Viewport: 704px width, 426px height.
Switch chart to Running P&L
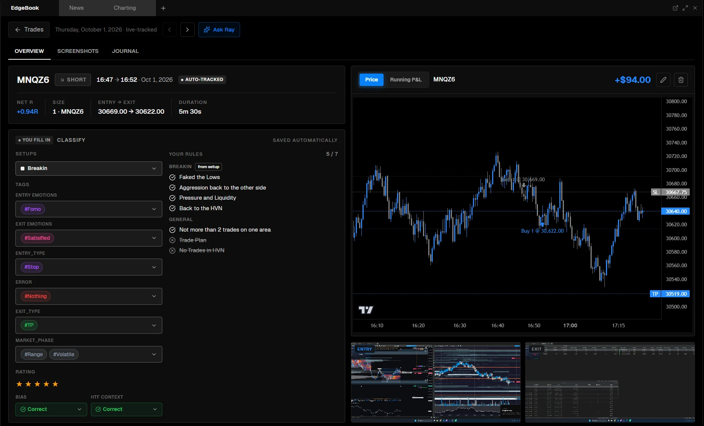tap(406, 80)
